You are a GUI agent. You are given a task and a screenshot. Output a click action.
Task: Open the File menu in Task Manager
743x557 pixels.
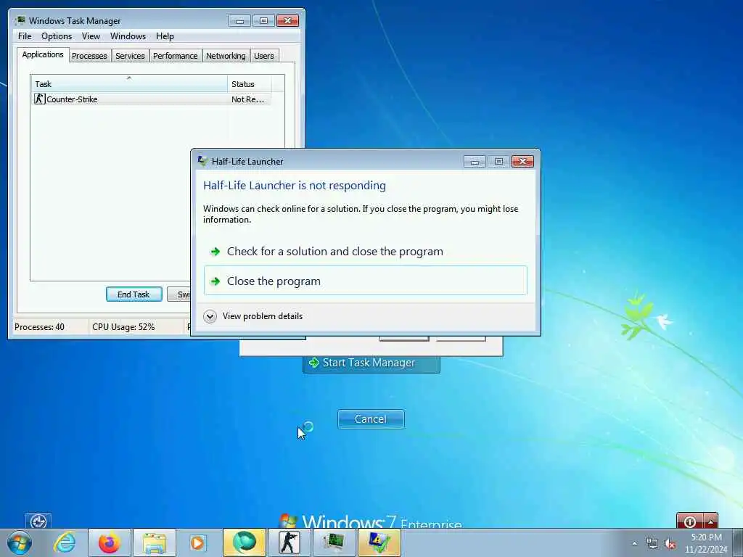pyautogui.click(x=25, y=36)
